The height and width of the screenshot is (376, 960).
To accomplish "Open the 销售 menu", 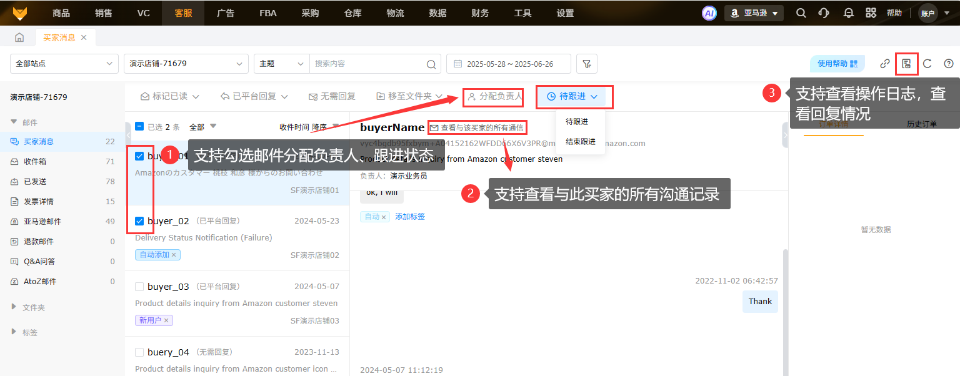I will tap(104, 13).
